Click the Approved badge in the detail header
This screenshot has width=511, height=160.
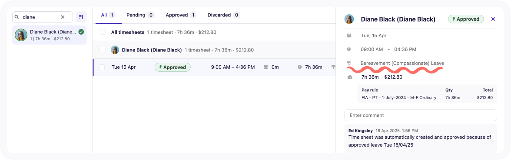pos(466,19)
